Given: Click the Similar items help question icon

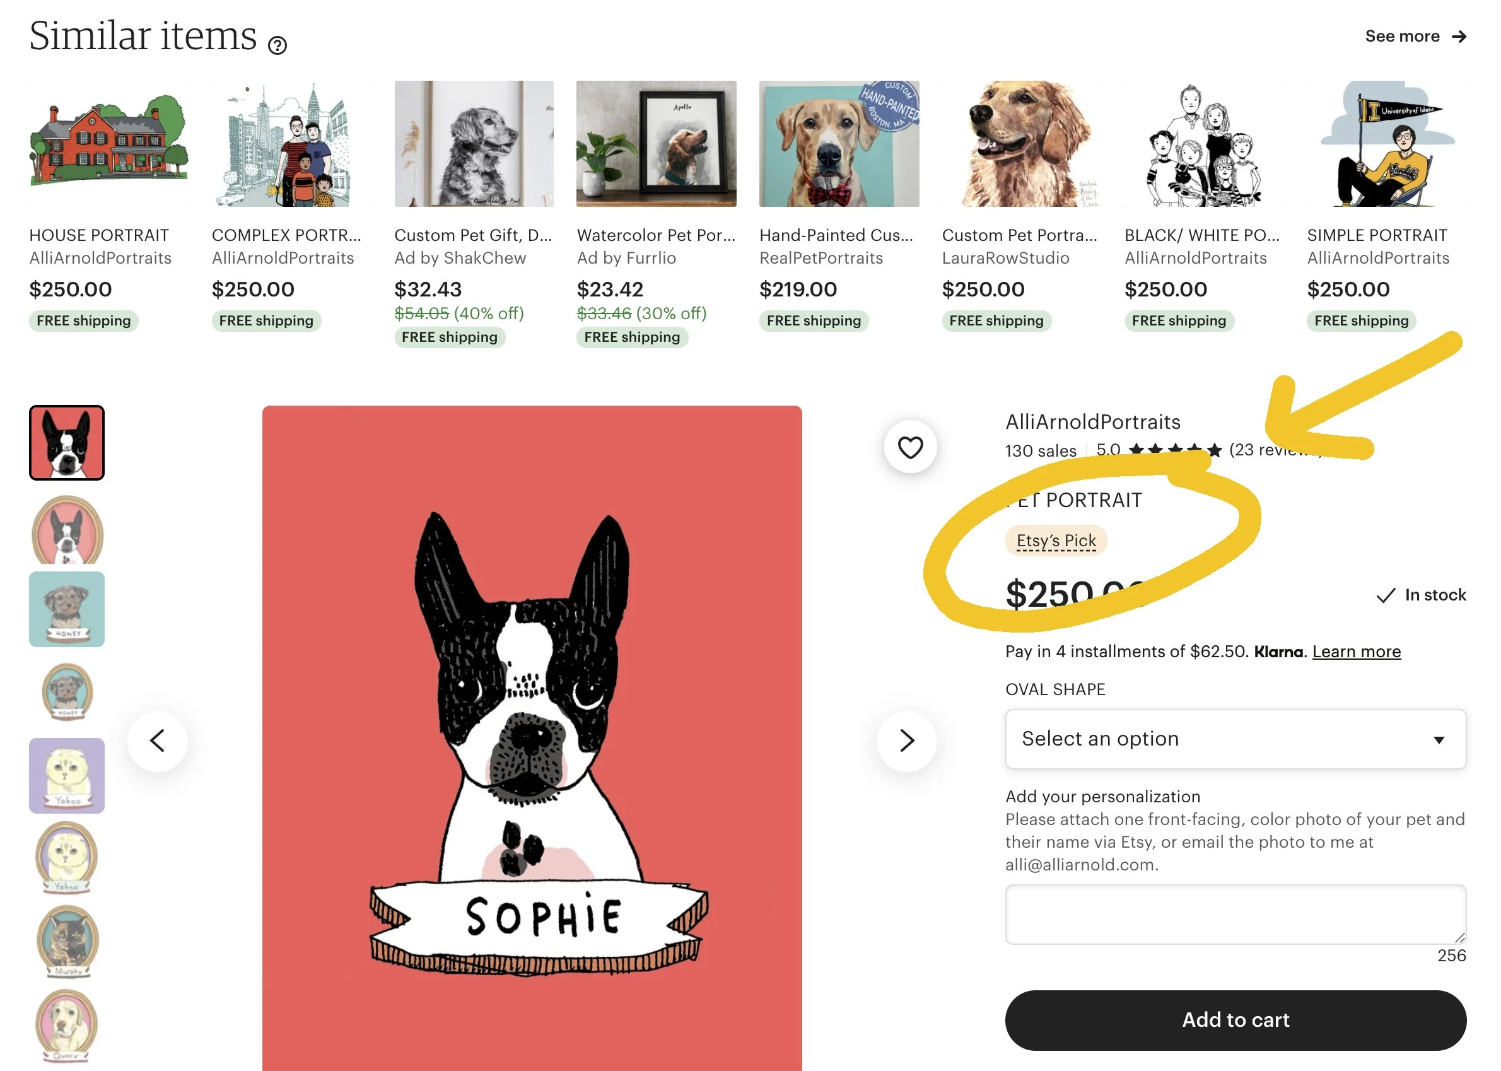Looking at the screenshot, I should tap(277, 45).
